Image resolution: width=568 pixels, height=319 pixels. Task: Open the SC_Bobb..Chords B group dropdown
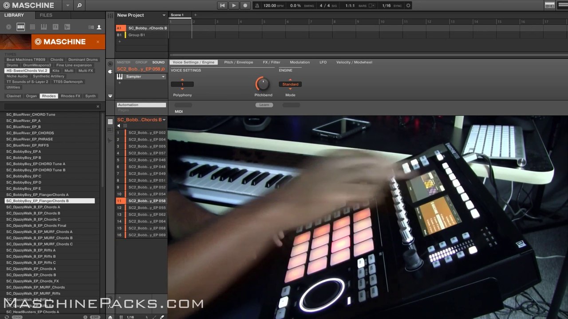click(164, 120)
